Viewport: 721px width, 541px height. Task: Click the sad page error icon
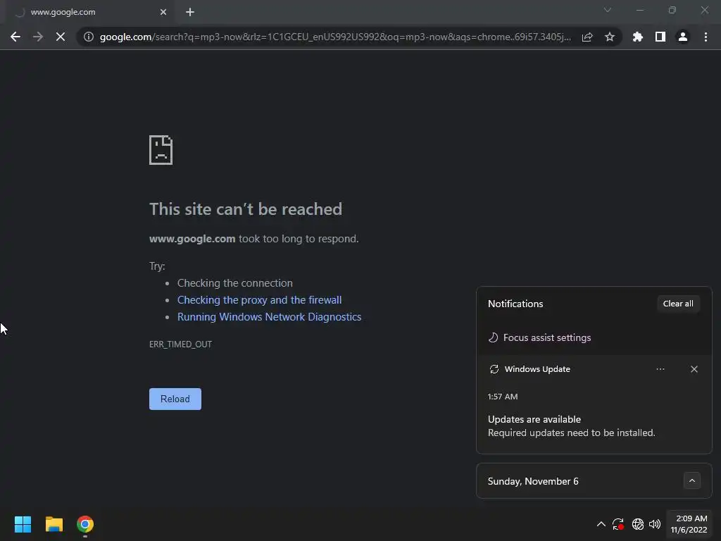(x=161, y=150)
